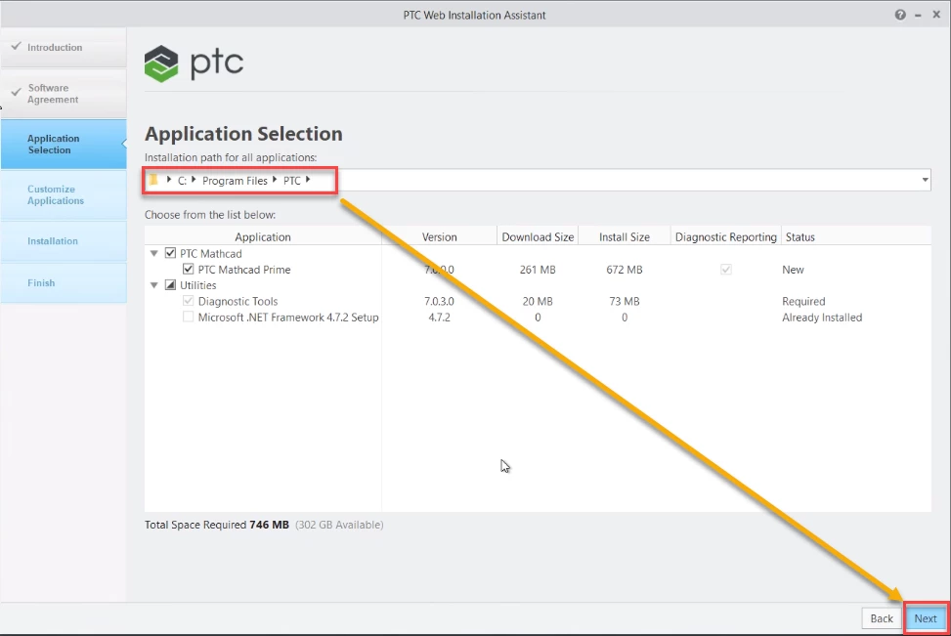Click the 73 MB install size value
The image size is (951, 636).
click(x=625, y=301)
